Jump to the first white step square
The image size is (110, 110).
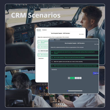coord(76,78)
